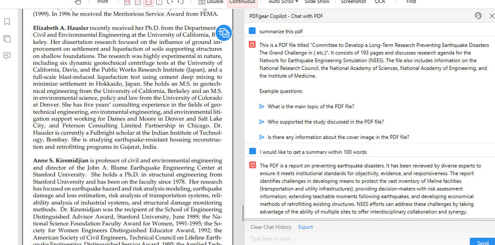
Task: Select "Who supported the study" example question
Action: pos(325,122)
